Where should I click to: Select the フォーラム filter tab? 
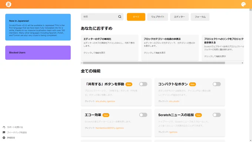click(x=200, y=17)
